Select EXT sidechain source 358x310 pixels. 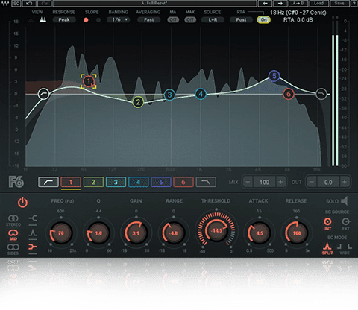pyautogui.click(x=346, y=224)
